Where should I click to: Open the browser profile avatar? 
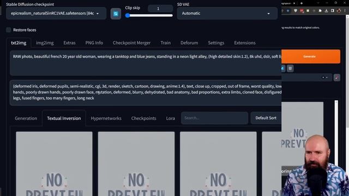tap(339, 11)
